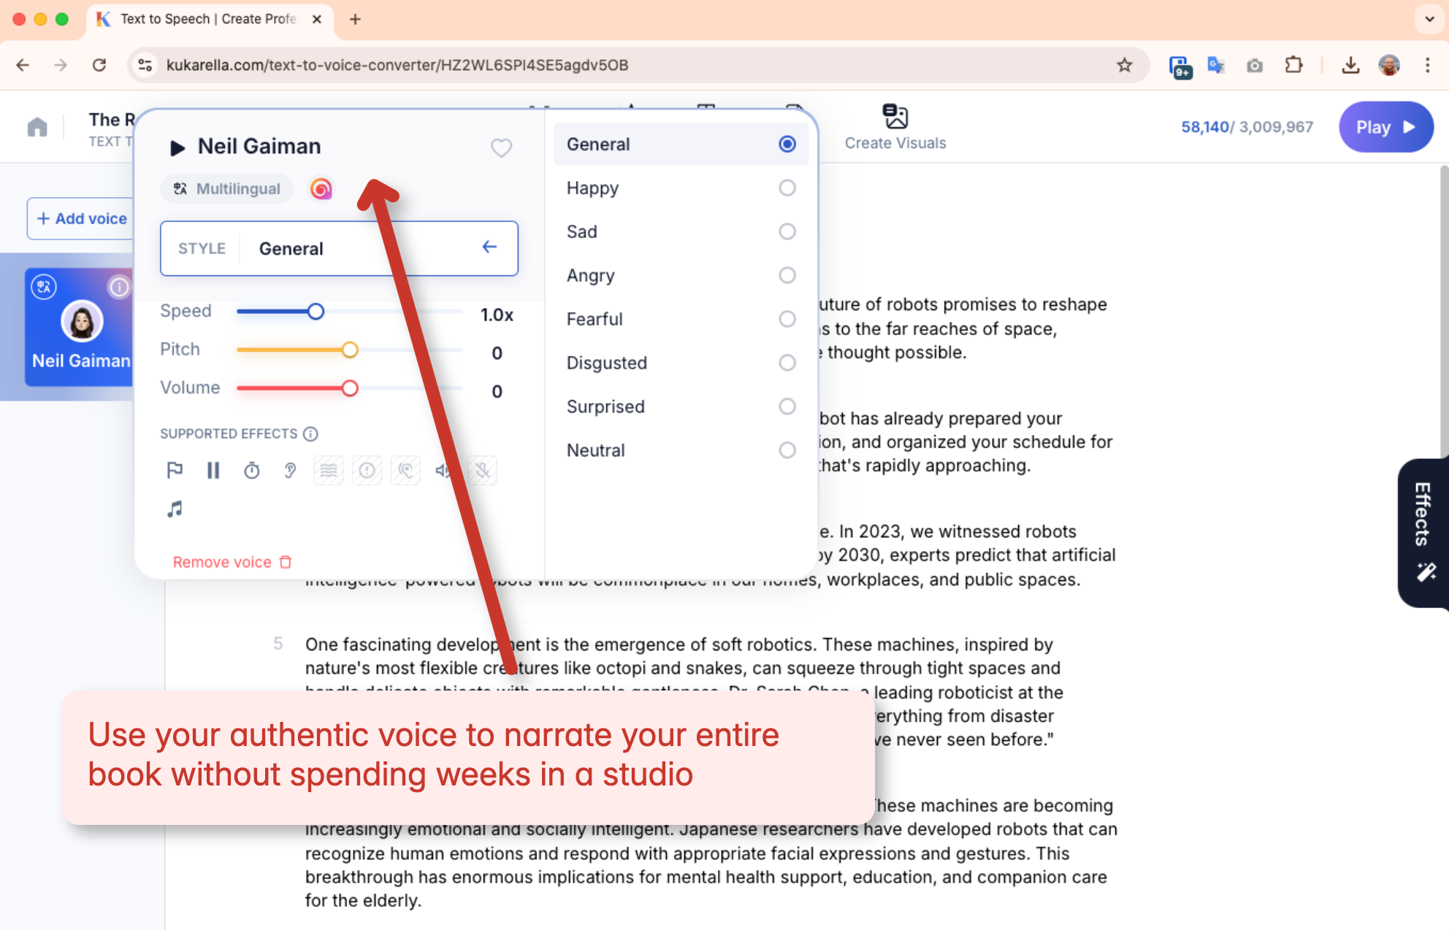Select the stopwatch speed effect icon

point(252,471)
